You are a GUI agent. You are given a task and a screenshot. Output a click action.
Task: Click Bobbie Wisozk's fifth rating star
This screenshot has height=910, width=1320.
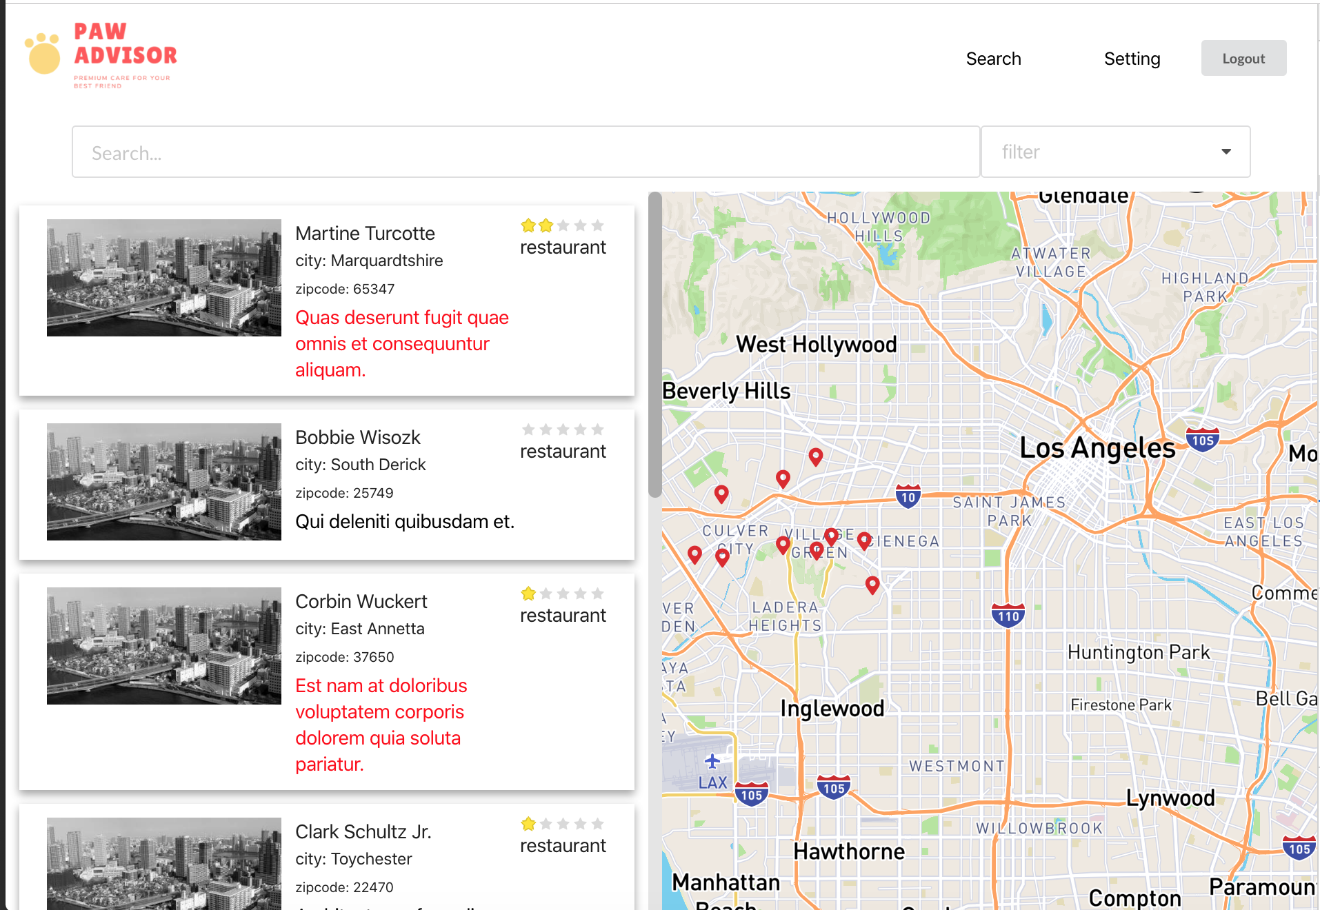598,429
